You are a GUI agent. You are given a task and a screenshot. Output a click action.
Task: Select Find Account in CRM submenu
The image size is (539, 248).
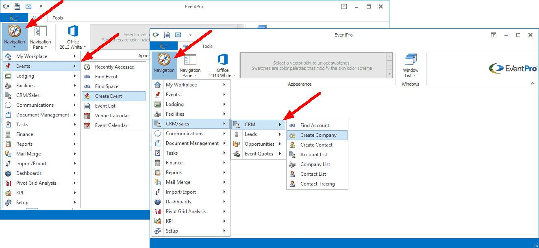pyautogui.click(x=317, y=125)
